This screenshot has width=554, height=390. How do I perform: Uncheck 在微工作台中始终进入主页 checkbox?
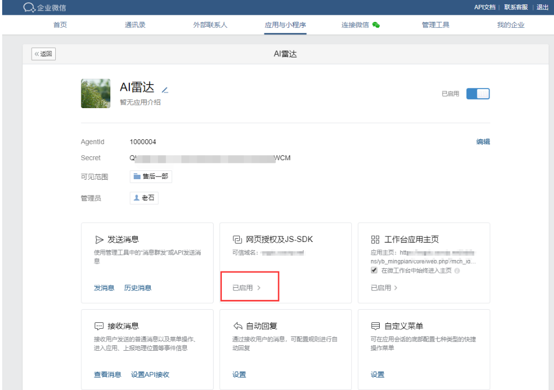pos(374,270)
